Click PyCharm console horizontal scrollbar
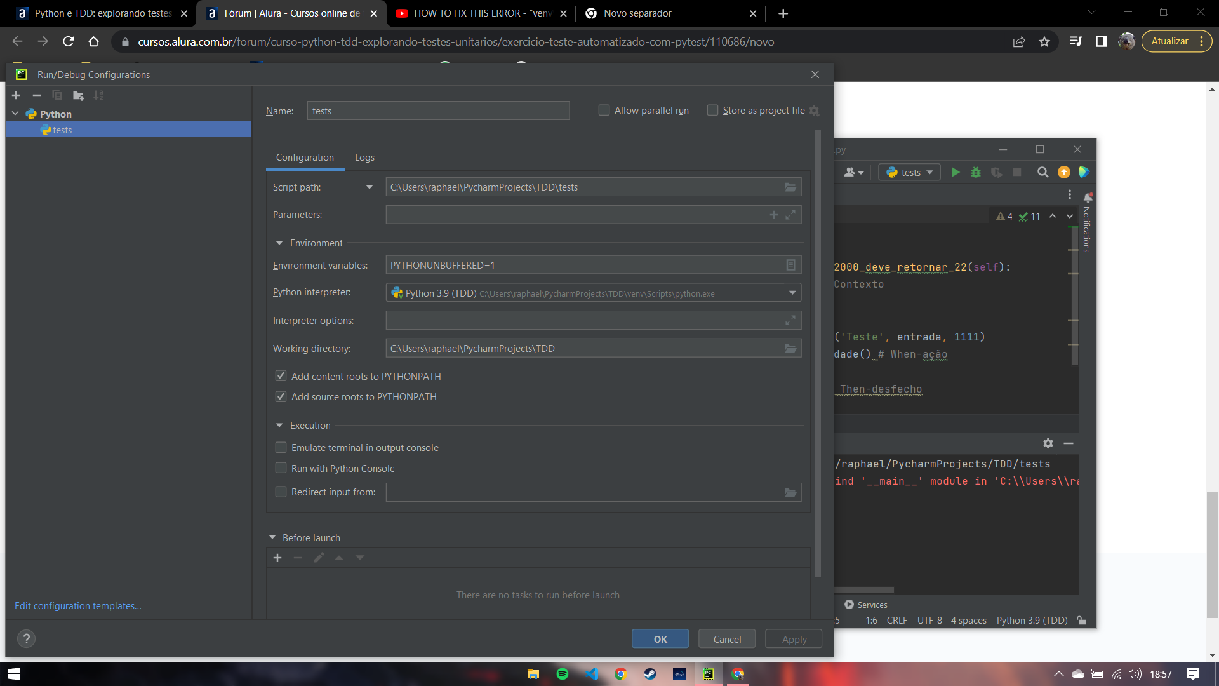This screenshot has width=1219, height=686. click(x=863, y=590)
